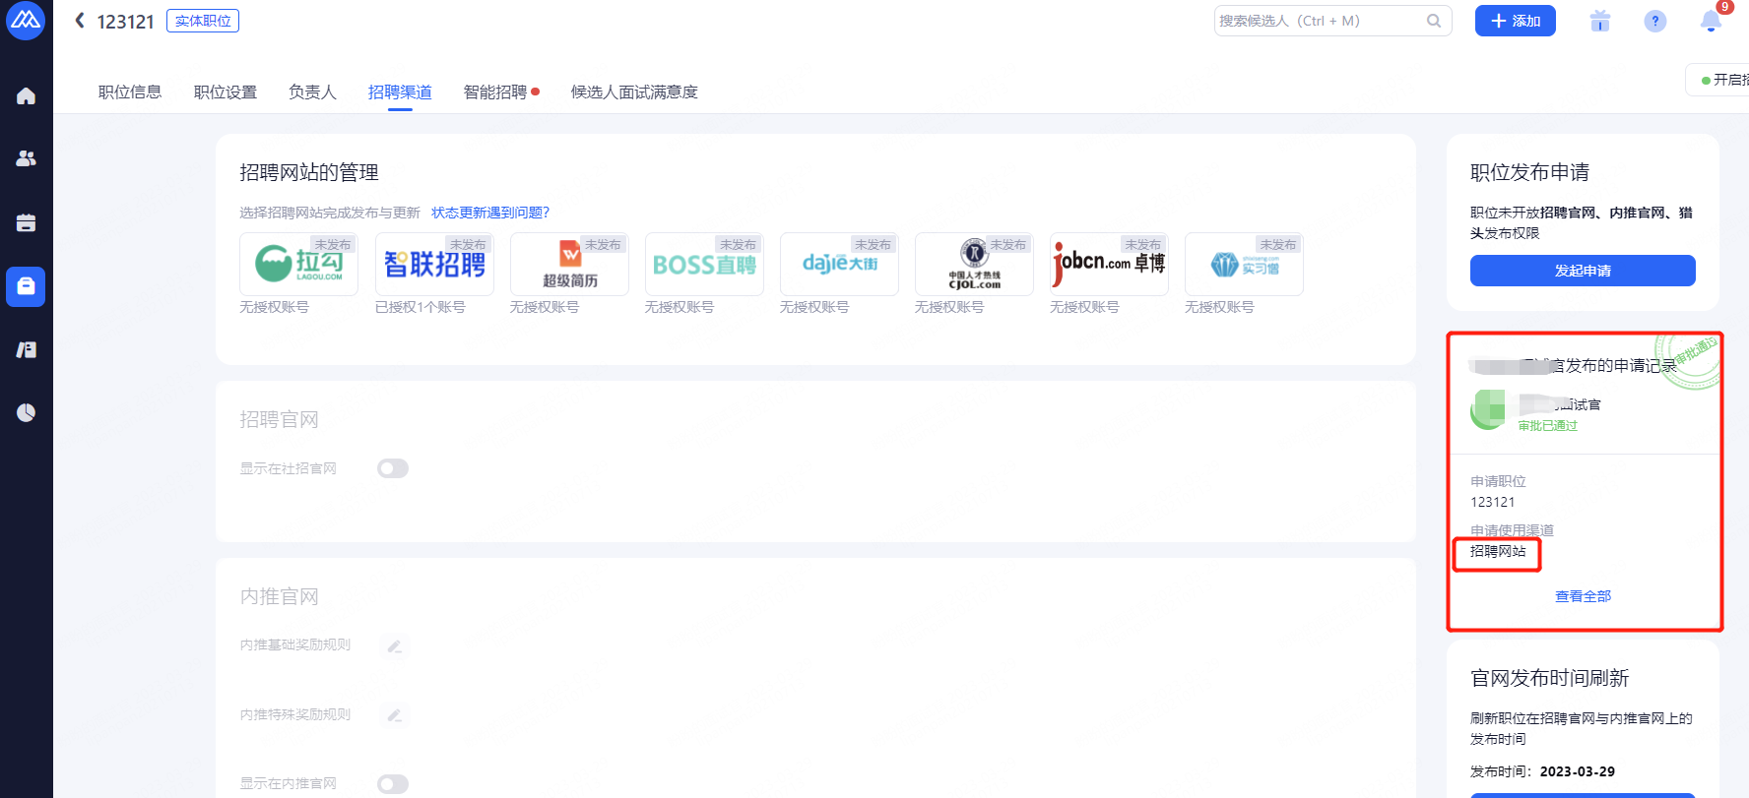Click the 已授权1个账号 text
Viewport: 1749px width, 798px height.
(421, 307)
